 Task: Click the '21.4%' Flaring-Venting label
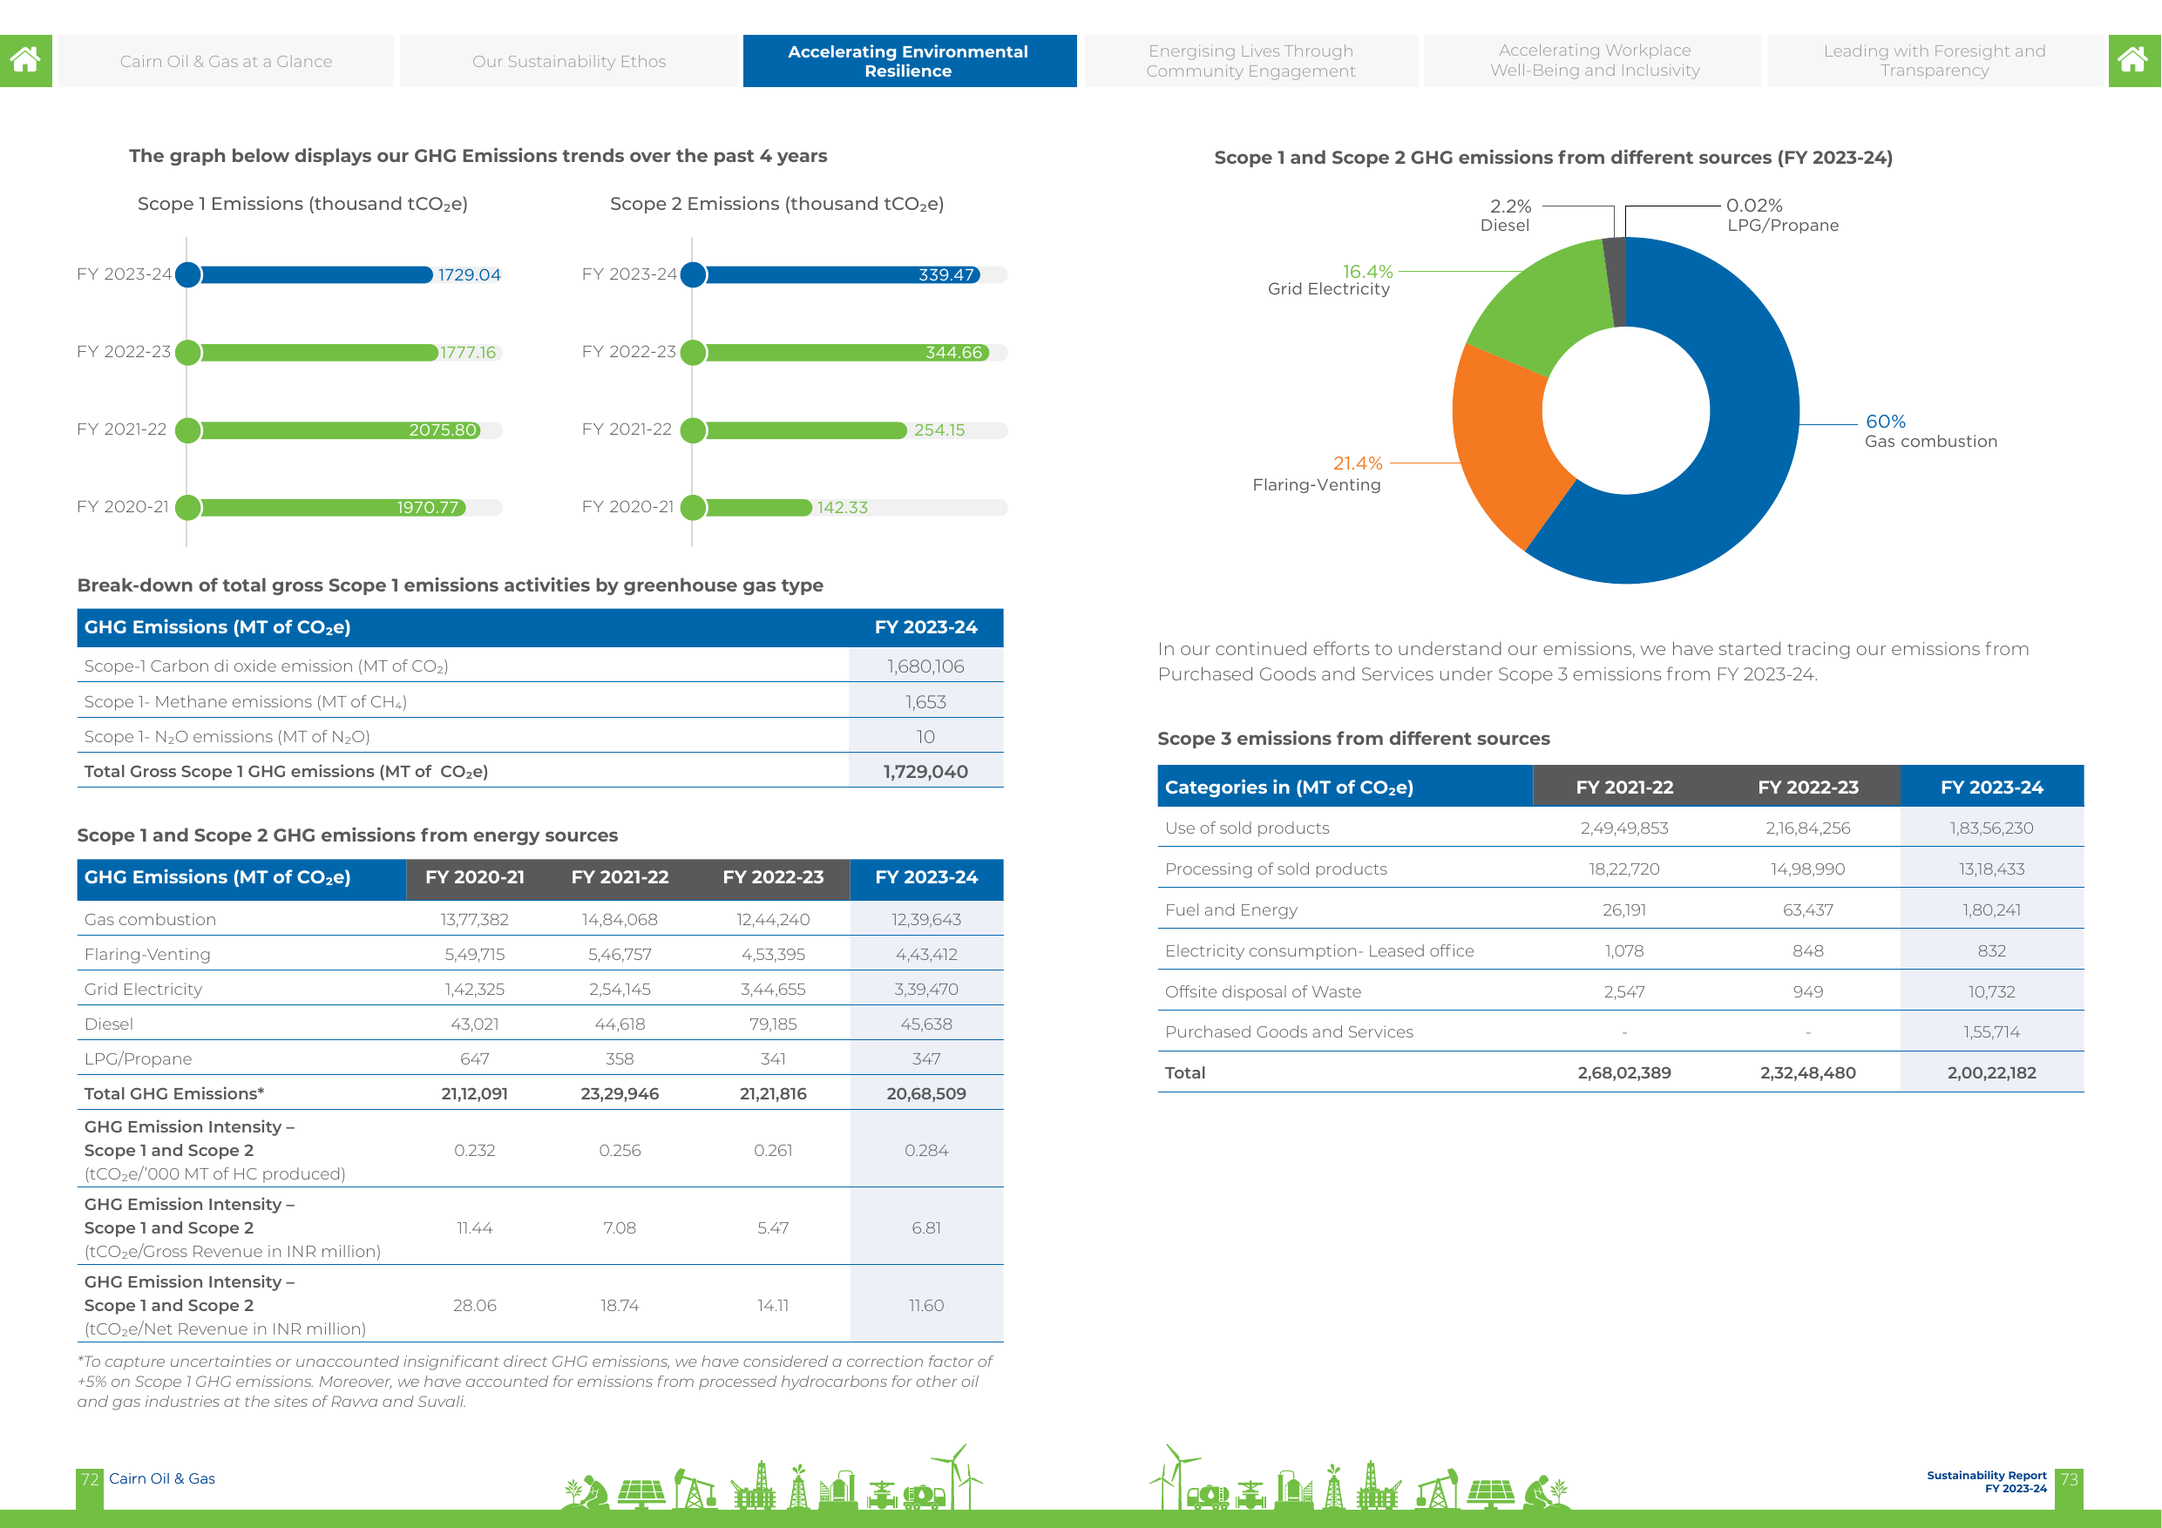1357,463
